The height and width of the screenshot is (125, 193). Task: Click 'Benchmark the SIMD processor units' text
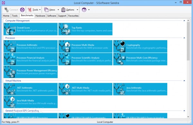(90, 48)
